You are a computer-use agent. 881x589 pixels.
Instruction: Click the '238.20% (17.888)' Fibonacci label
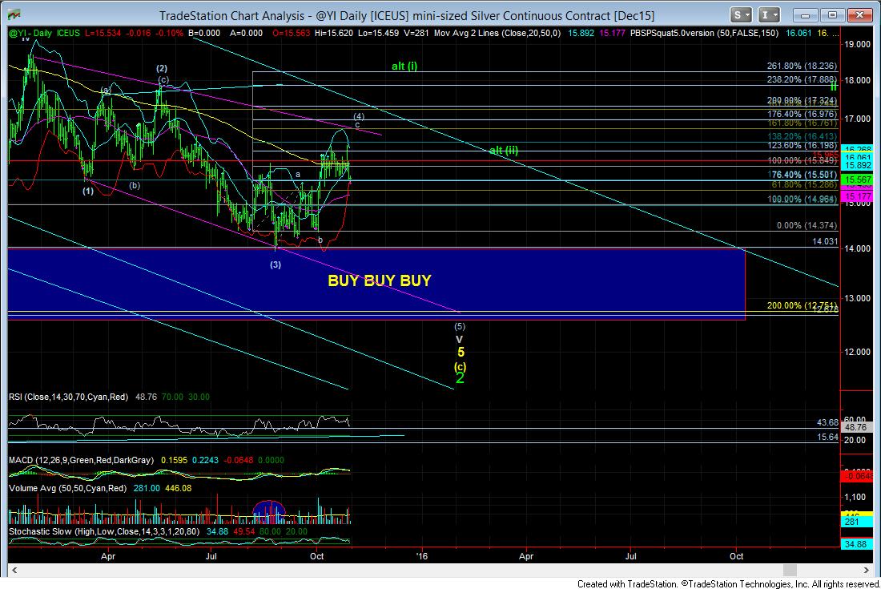pos(802,79)
